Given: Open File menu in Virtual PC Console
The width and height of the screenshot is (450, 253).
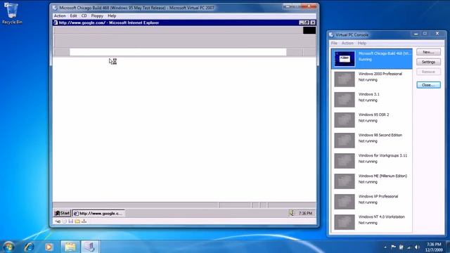Looking at the screenshot, I should pyautogui.click(x=334, y=43).
